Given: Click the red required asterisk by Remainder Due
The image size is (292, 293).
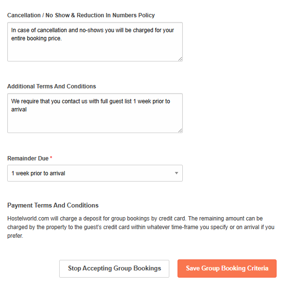Looking at the screenshot, I should (x=51, y=158).
